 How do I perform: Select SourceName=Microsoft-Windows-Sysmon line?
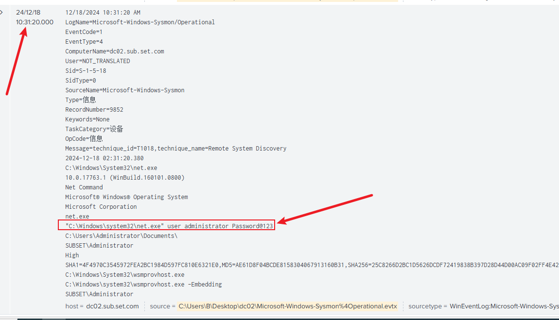point(125,90)
